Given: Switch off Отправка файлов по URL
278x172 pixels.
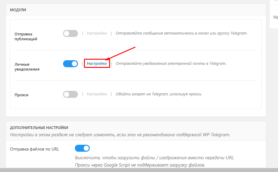Looking at the screenshot, I should (82, 148).
